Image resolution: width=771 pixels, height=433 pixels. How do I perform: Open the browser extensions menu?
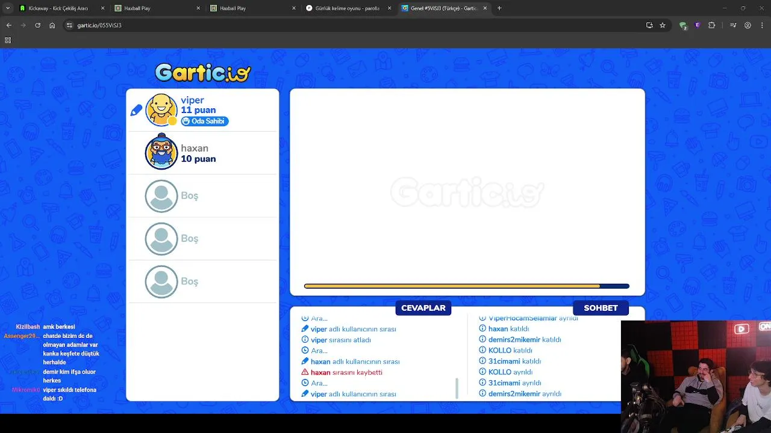tap(712, 25)
